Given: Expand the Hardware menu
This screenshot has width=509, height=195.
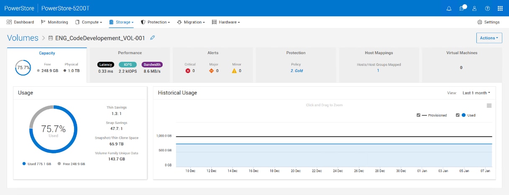Looking at the screenshot, I should click(x=226, y=22).
